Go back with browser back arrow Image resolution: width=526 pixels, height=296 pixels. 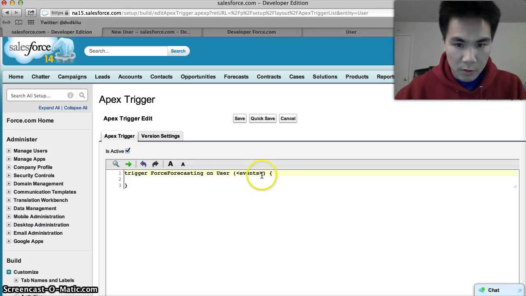pyautogui.click(x=7, y=13)
